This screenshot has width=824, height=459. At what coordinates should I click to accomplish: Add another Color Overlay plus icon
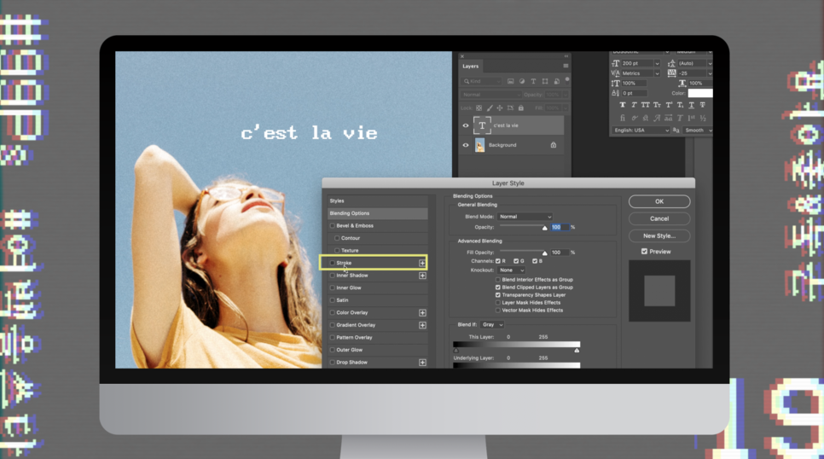pos(422,313)
